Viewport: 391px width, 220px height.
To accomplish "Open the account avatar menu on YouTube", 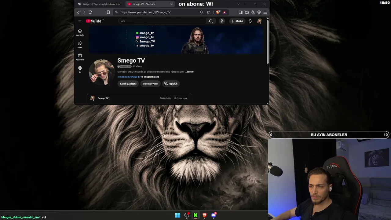I will coord(259,21).
